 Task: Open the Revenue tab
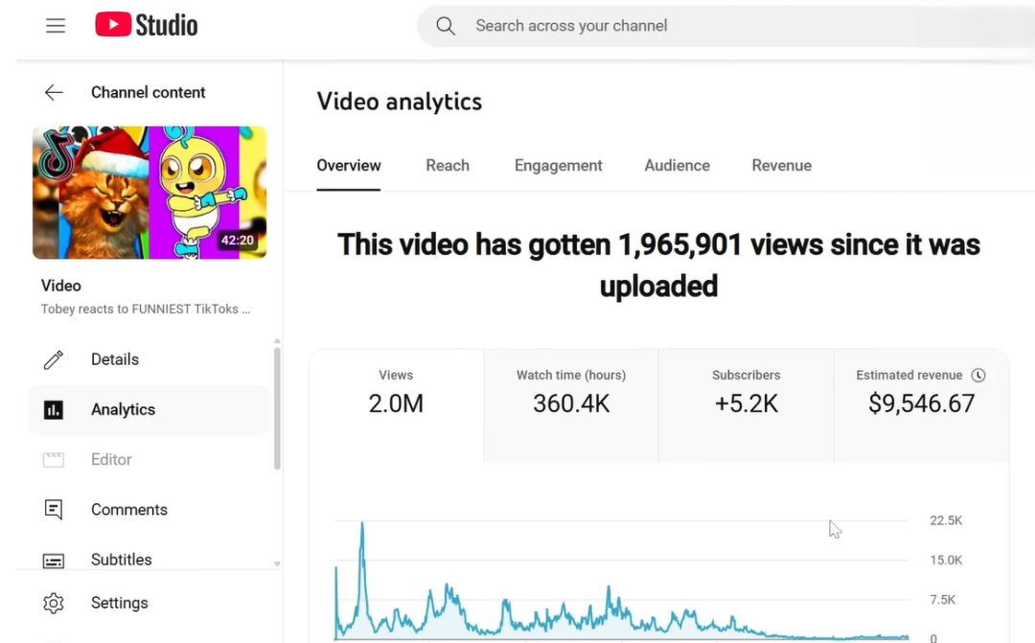(781, 166)
